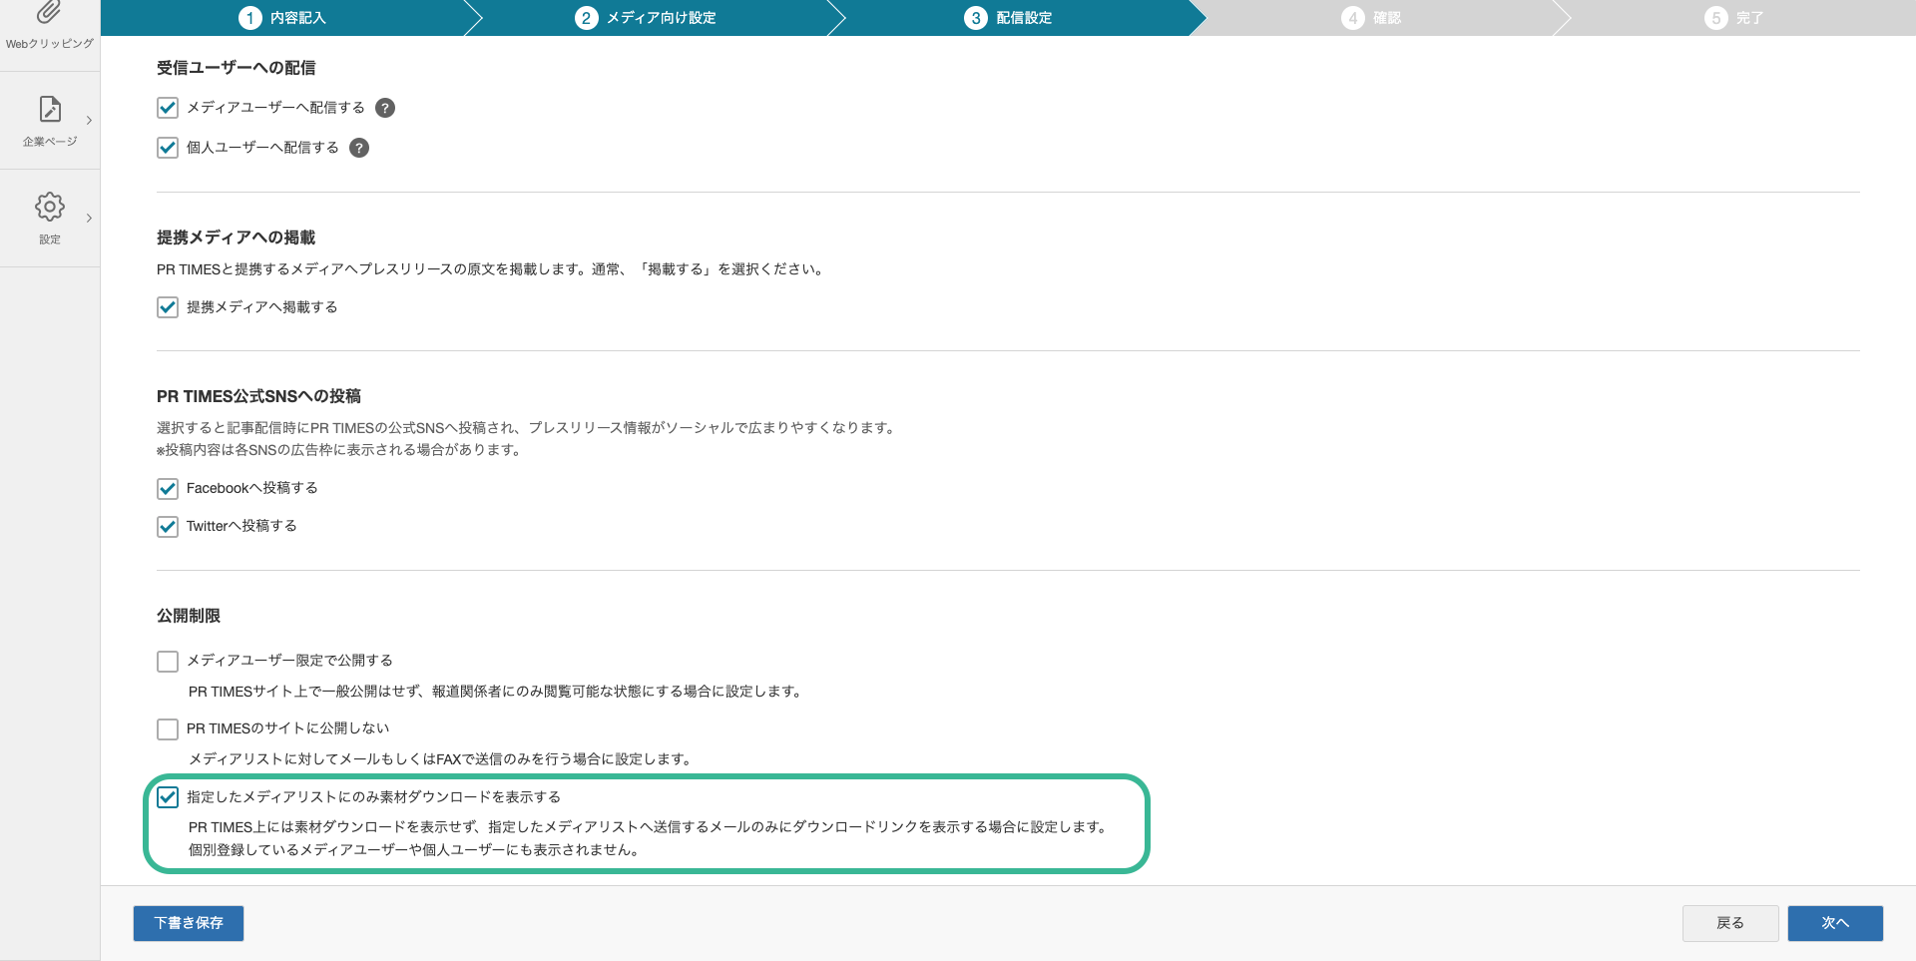
Task: Click the 下書き保存 button
Action: [189, 923]
